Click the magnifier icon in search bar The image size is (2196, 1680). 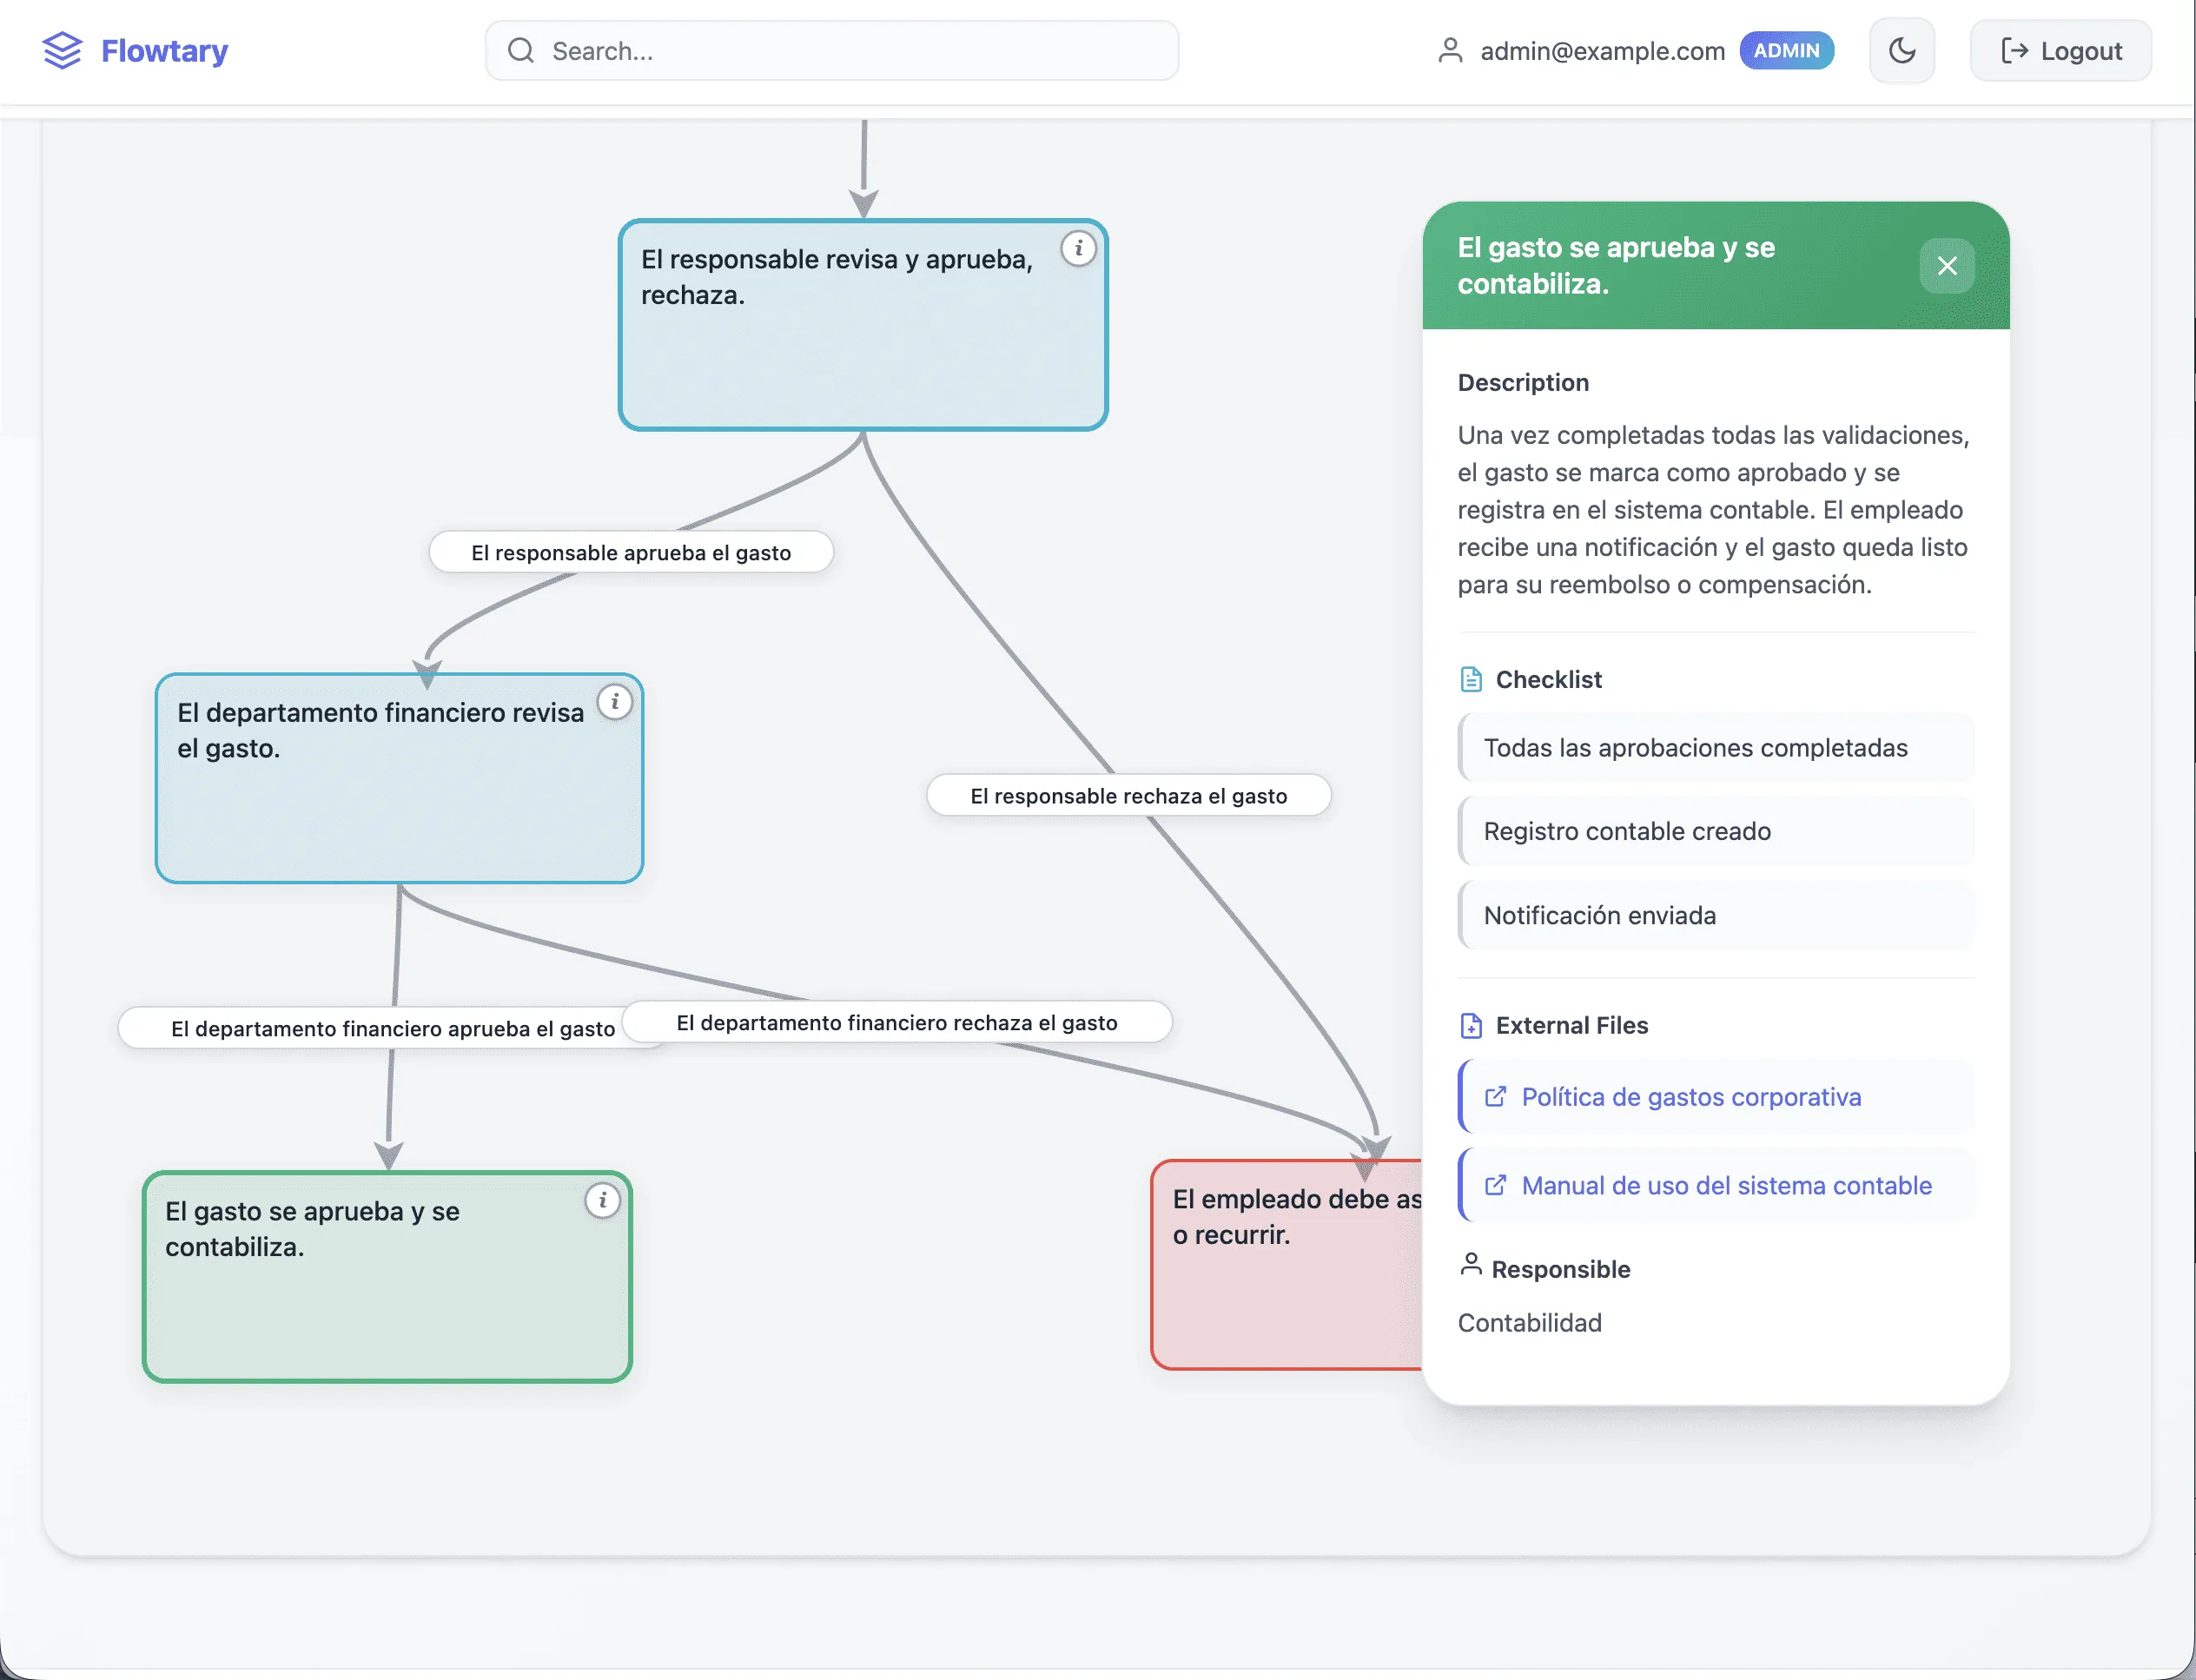tap(520, 50)
